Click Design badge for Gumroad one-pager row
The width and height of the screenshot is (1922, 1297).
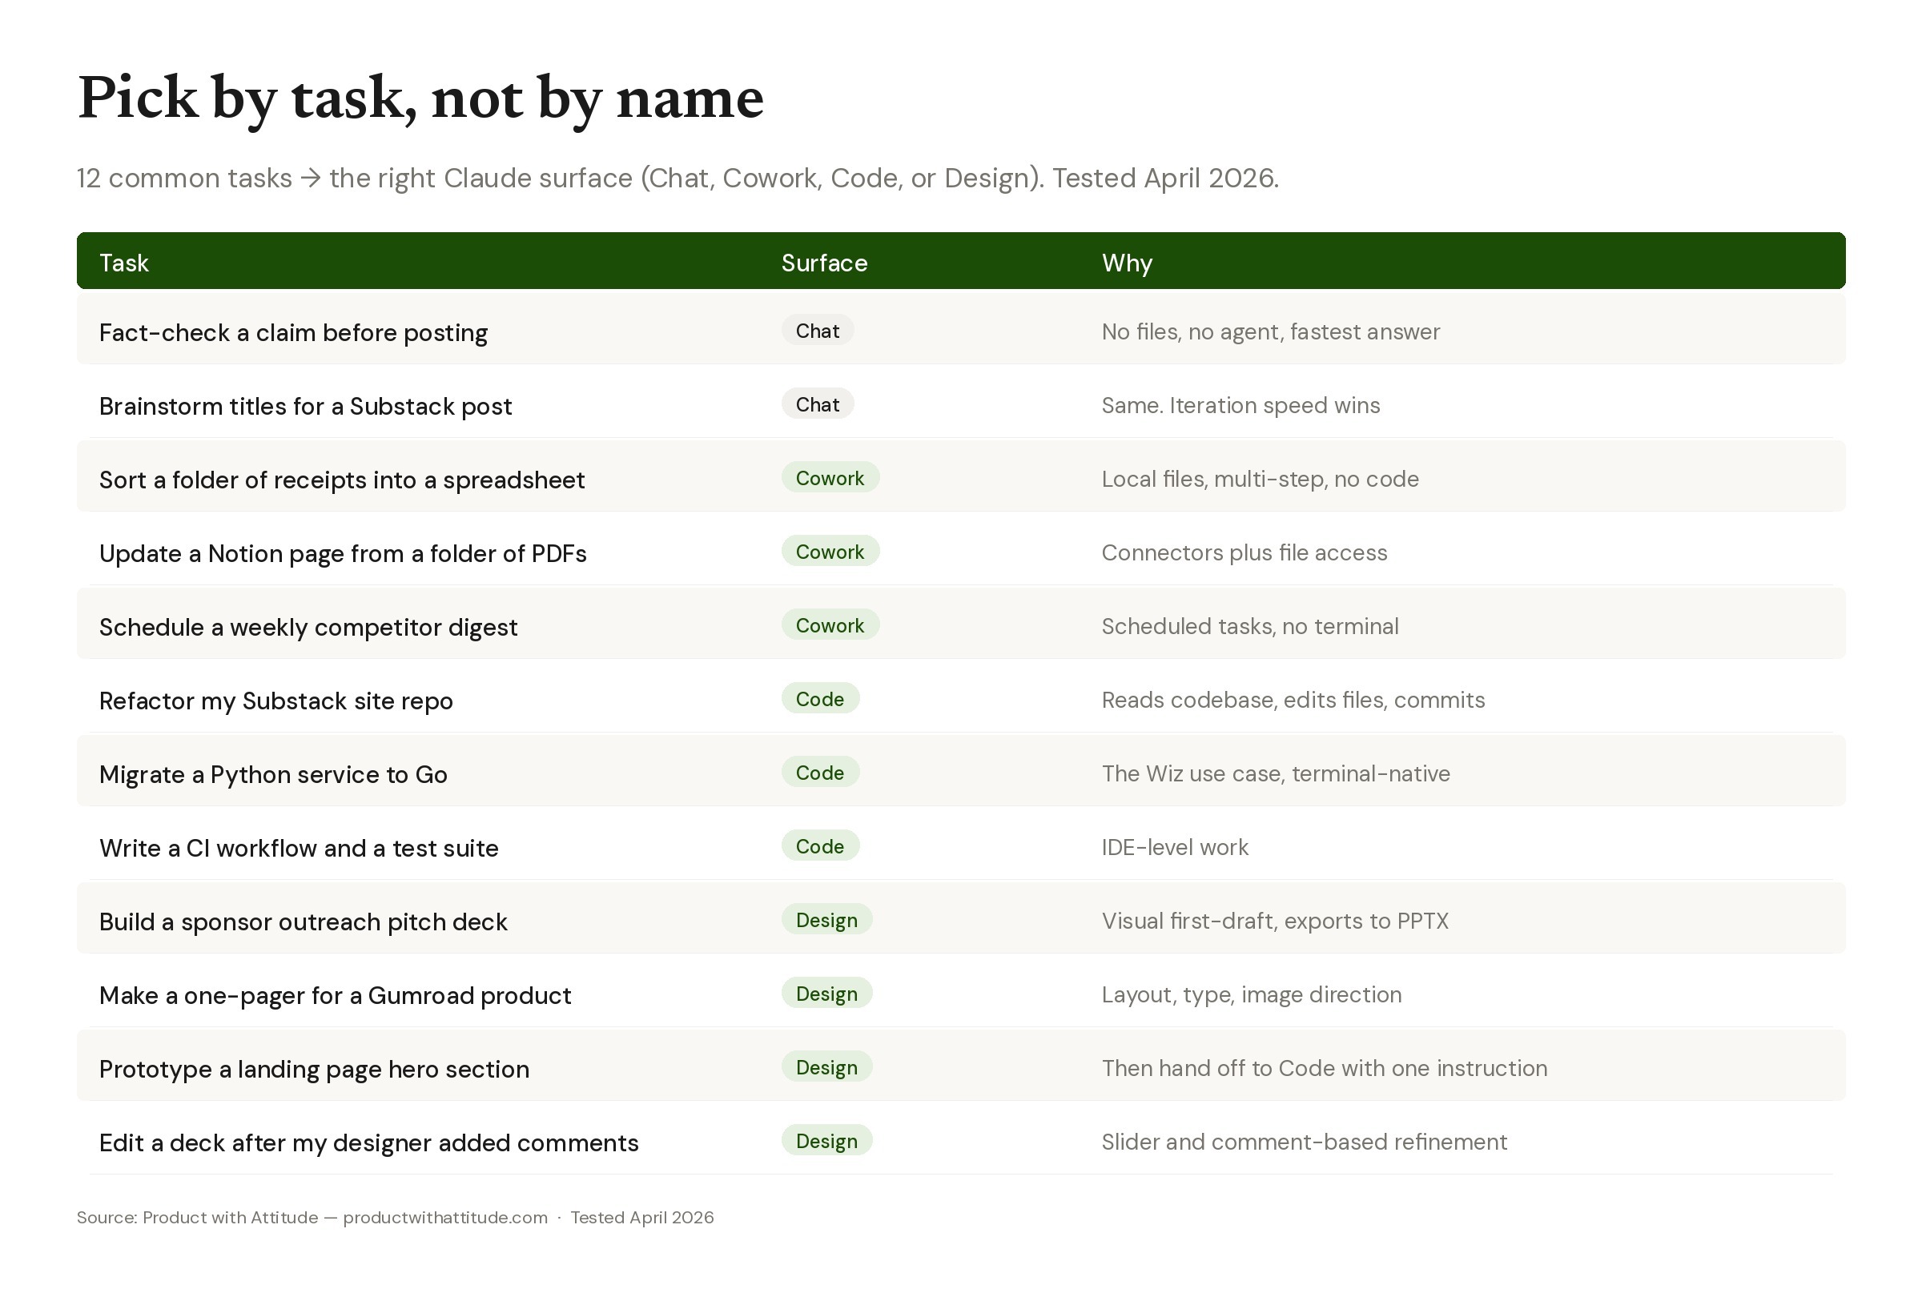826,993
